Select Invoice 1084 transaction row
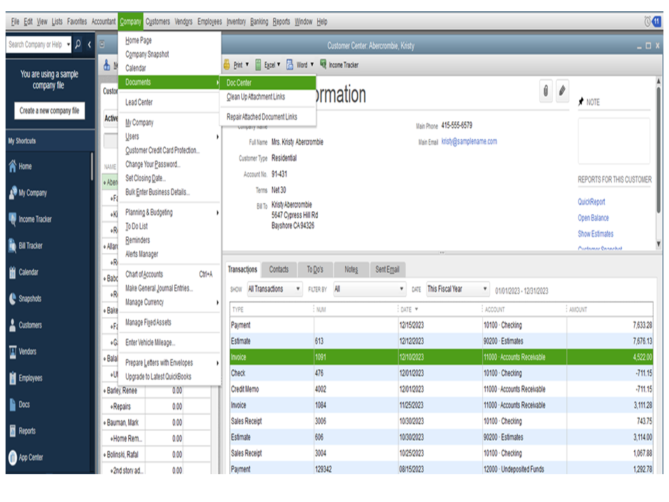Screen dimensions: 669x502 pos(441,405)
